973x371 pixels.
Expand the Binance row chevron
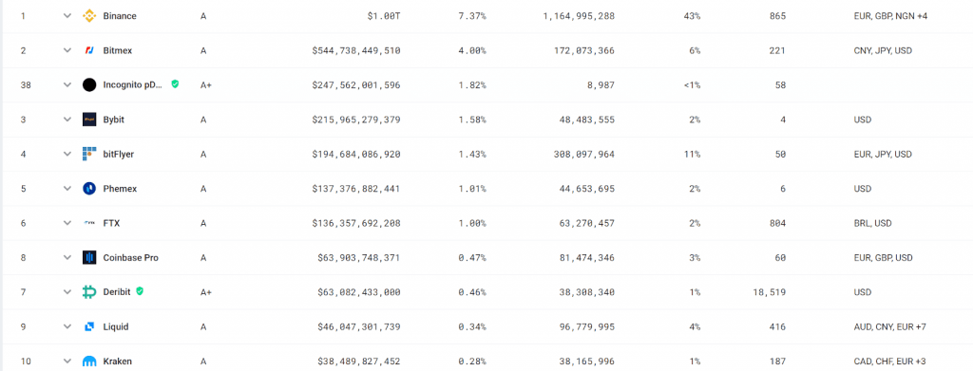click(67, 16)
